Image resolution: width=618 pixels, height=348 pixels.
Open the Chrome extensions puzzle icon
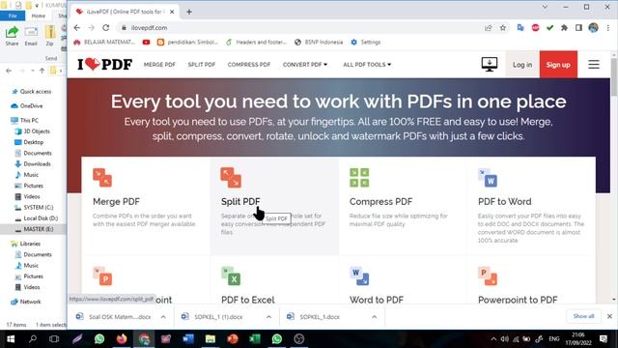point(564,28)
